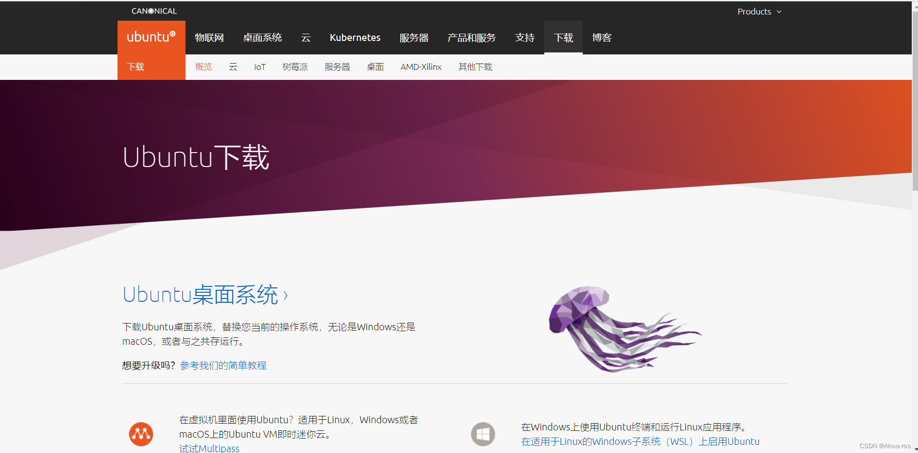Open the 其他下载 section
Screen dimensions: 918x453
point(475,67)
